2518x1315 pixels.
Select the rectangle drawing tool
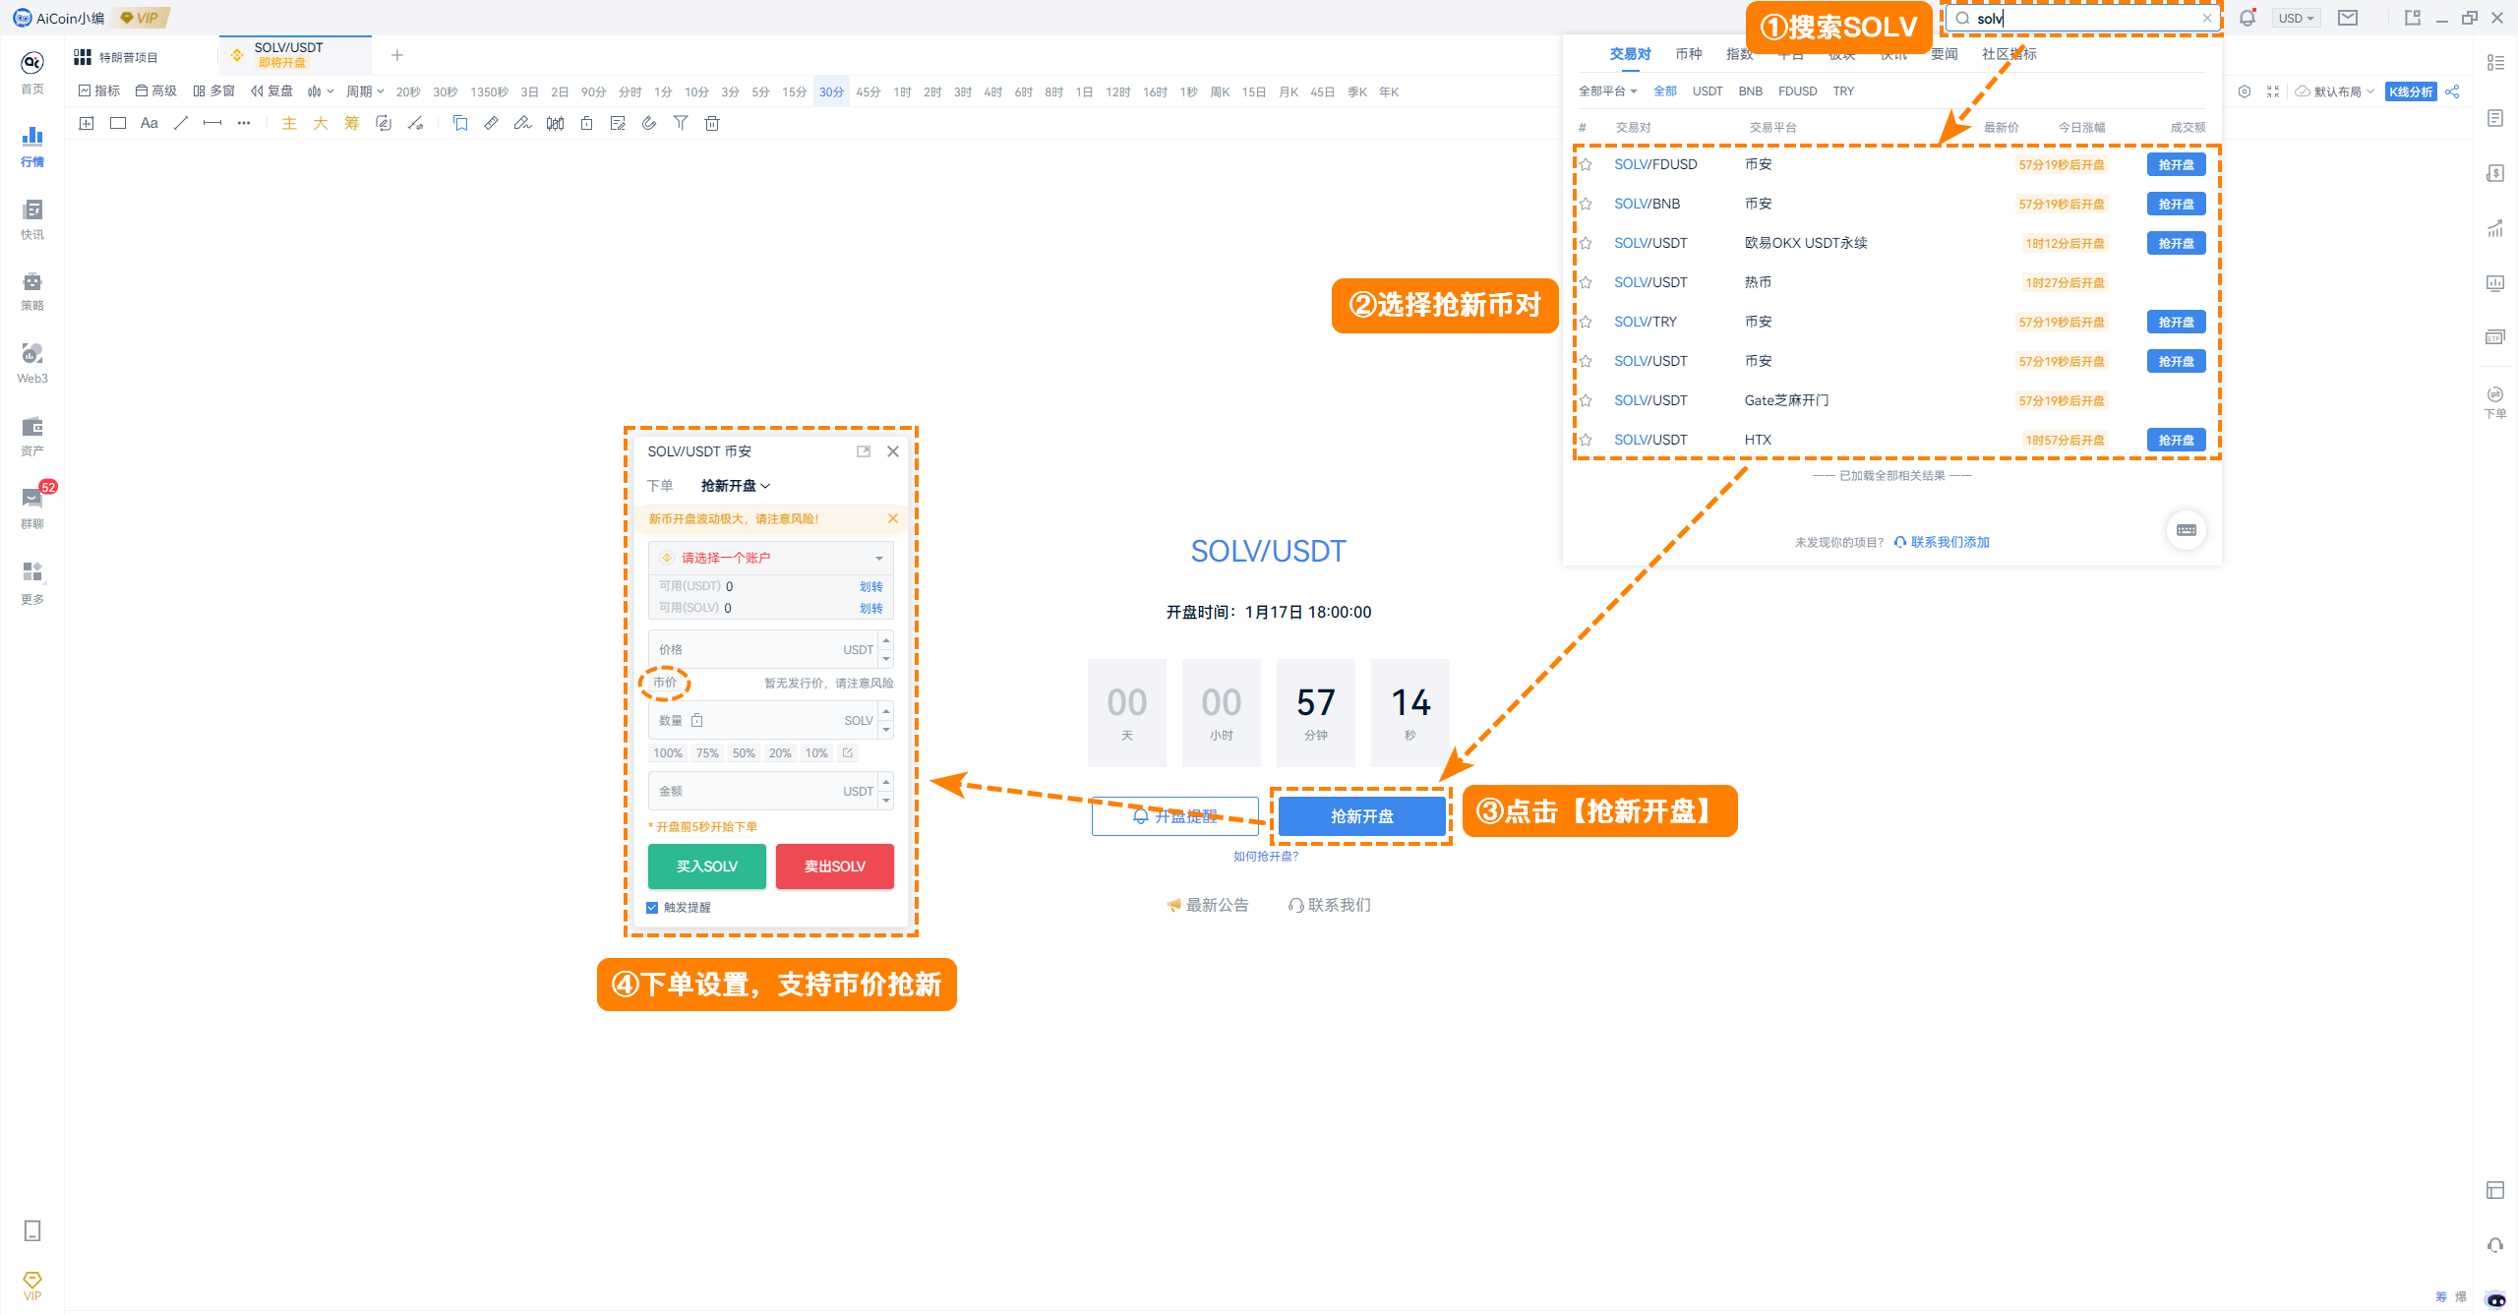point(118,123)
